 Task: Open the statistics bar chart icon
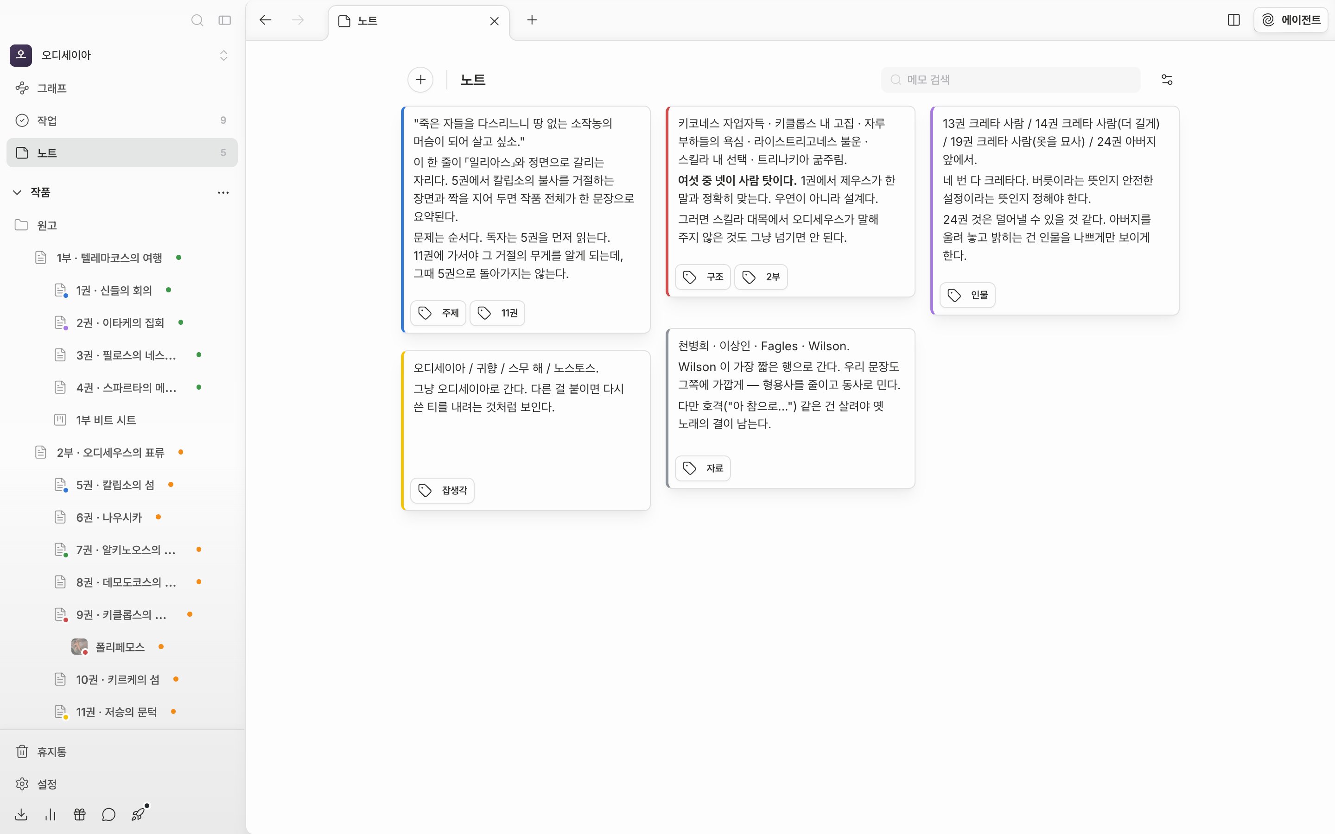pyautogui.click(x=50, y=815)
